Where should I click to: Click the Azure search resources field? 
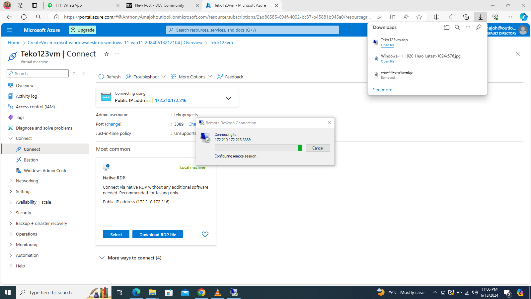[253, 30]
